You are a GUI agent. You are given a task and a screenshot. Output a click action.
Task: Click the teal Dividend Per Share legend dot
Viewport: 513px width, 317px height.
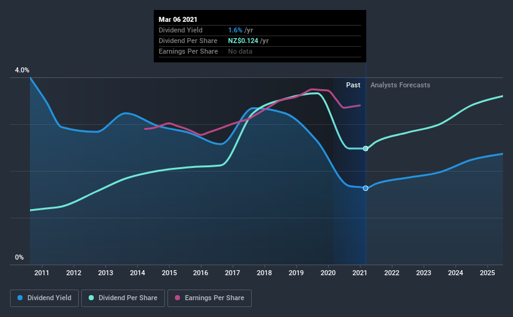click(x=91, y=298)
